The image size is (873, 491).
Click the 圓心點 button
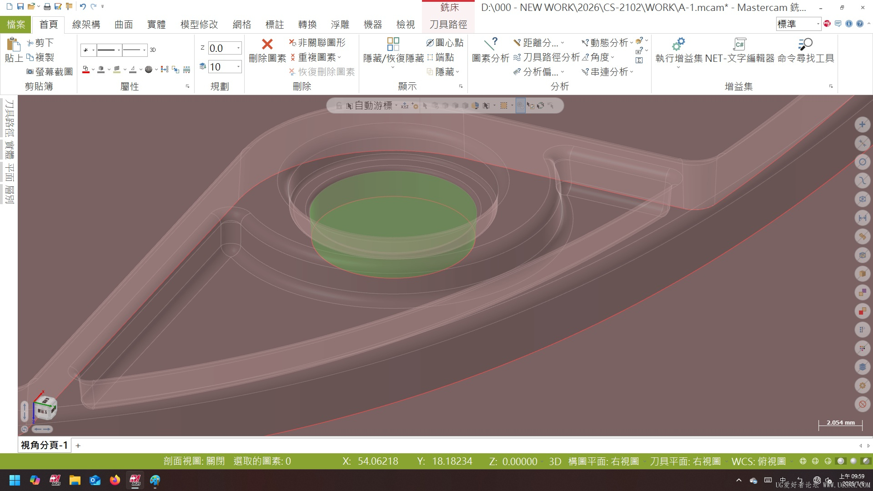445,43
